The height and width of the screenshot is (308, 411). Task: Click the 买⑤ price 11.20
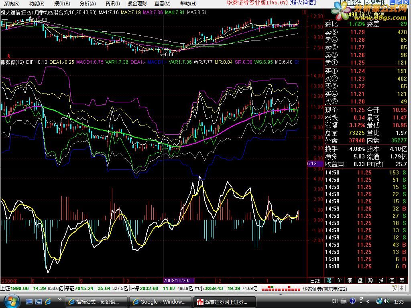click(358, 101)
